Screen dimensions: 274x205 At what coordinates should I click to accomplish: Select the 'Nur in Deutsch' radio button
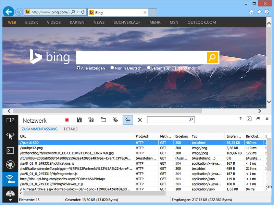(112, 68)
